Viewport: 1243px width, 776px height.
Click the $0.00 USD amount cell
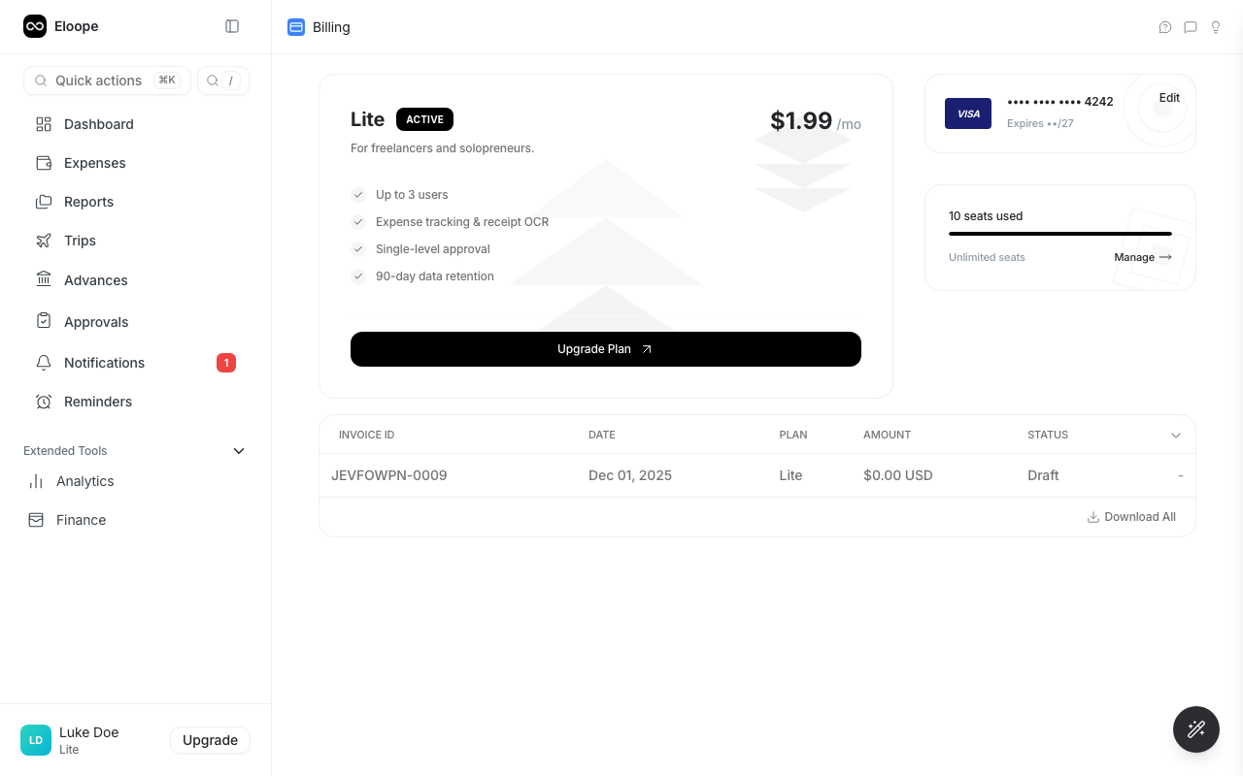coord(898,475)
